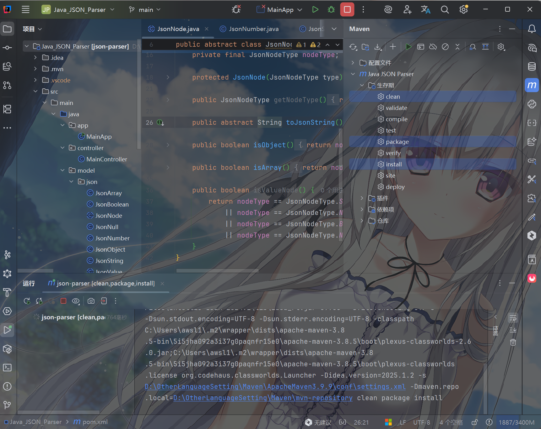Download Maven sources and documentation

(378, 47)
